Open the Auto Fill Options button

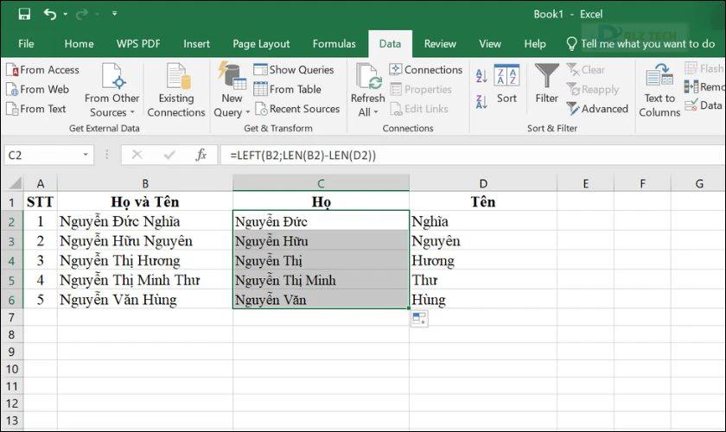click(x=419, y=319)
